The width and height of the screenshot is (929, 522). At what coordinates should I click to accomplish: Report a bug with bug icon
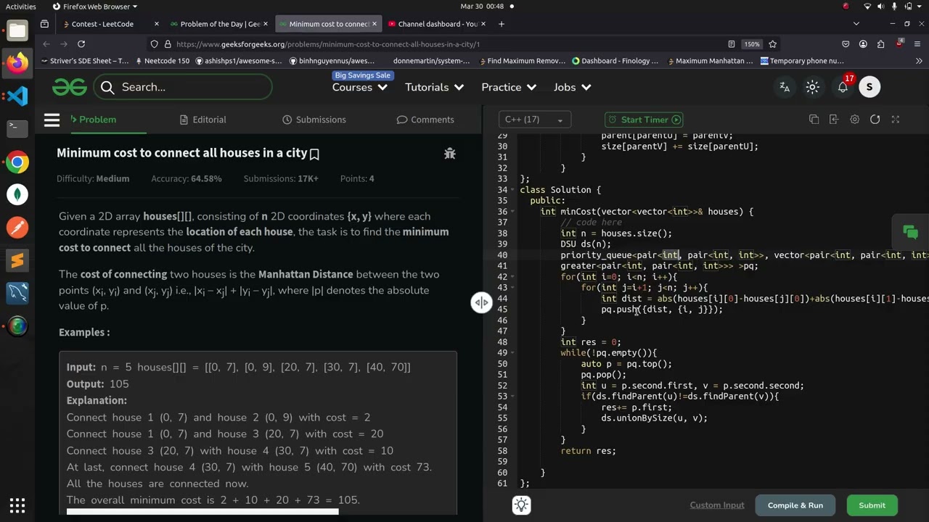pos(450,153)
